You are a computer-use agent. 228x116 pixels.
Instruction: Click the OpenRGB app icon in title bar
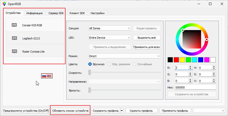click(5, 4)
